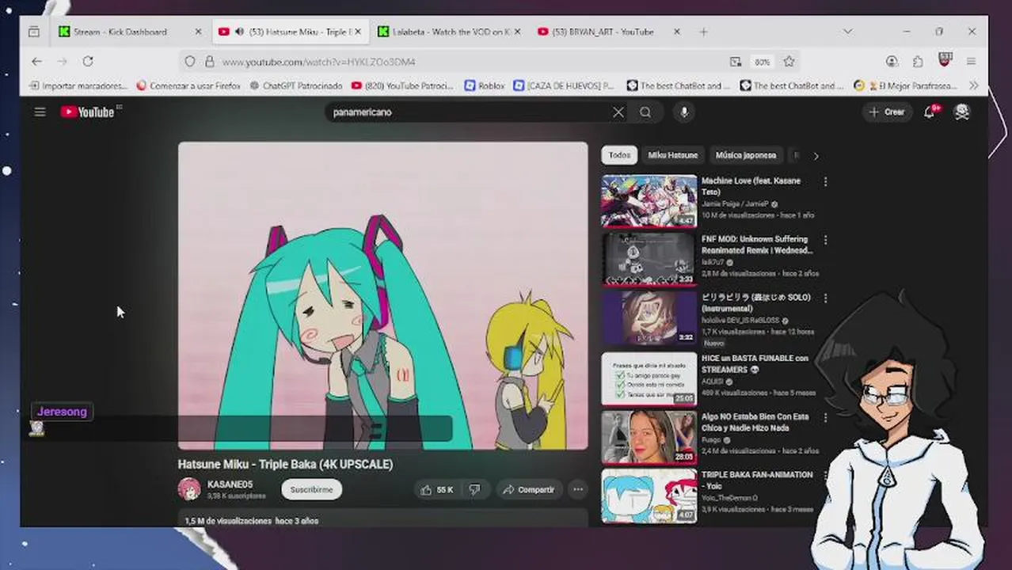Screen dimensions: 1012x570
Task: Click the tracking protection shield icon
Action: (190, 61)
